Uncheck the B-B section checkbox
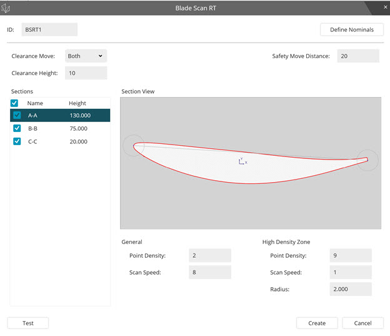390x336 pixels. 17,128
